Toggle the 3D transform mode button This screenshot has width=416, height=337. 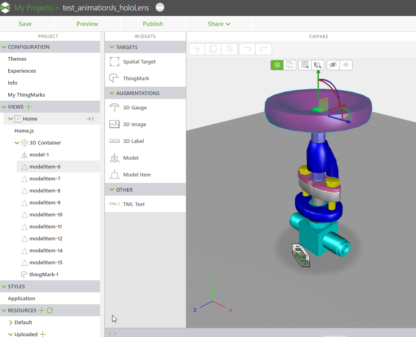tap(277, 65)
